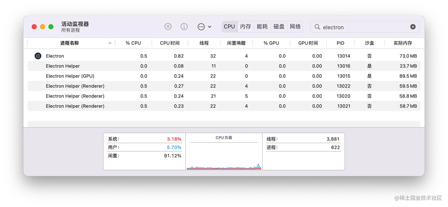Image resolution: width=448 pixels, height=207 pixels.
Task: Sort by 进程名称 column header
Action: click(70, 43)
